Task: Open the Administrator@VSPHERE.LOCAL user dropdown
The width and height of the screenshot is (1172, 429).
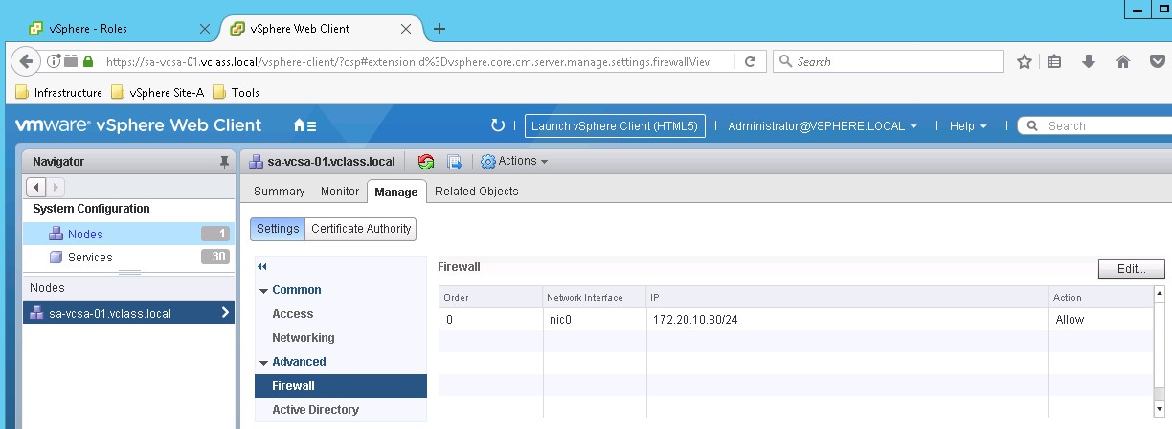Action: pos(823,125)
